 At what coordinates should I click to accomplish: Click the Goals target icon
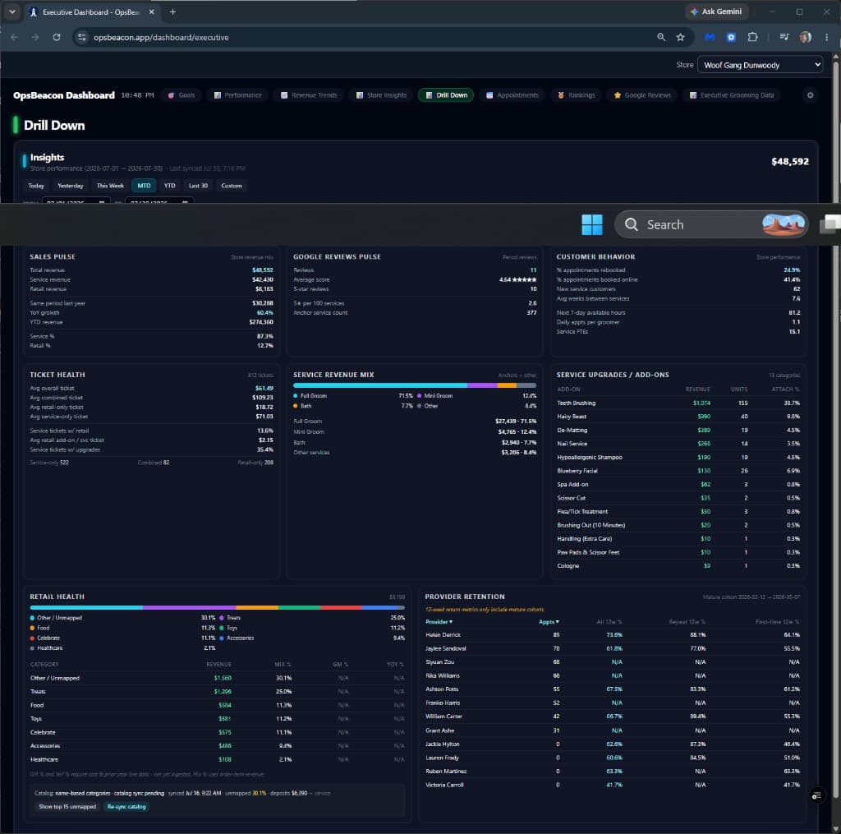click(x=171, y=95)
